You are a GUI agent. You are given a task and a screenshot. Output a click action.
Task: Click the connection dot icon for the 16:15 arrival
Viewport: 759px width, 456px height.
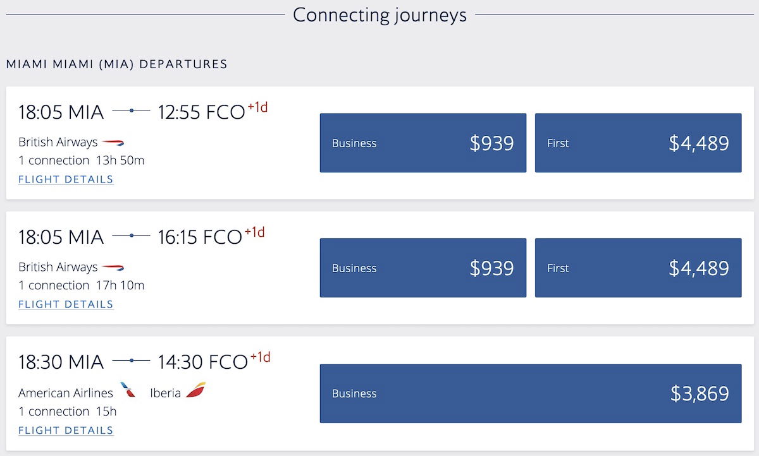pos(131,236)
